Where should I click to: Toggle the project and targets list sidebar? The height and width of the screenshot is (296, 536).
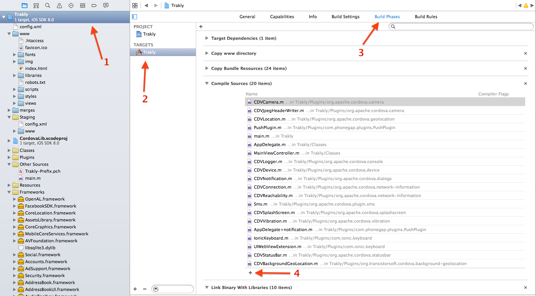coord(135,17)
